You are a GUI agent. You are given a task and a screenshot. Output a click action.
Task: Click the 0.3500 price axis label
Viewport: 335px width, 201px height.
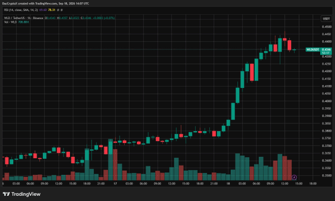[327, 175]
